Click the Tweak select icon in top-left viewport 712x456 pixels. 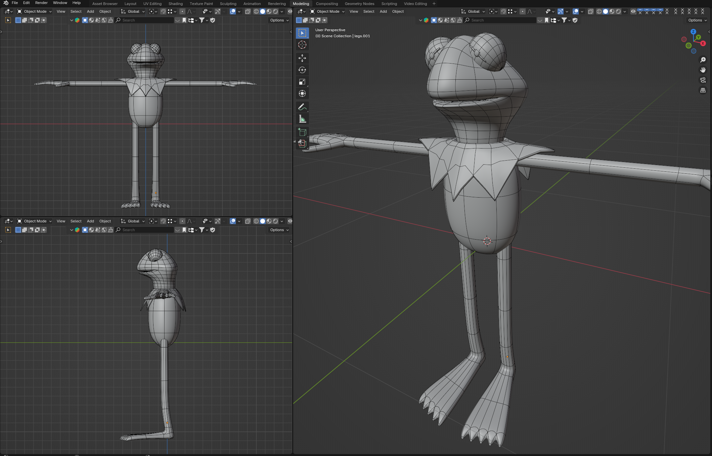(x=8, y=20)
